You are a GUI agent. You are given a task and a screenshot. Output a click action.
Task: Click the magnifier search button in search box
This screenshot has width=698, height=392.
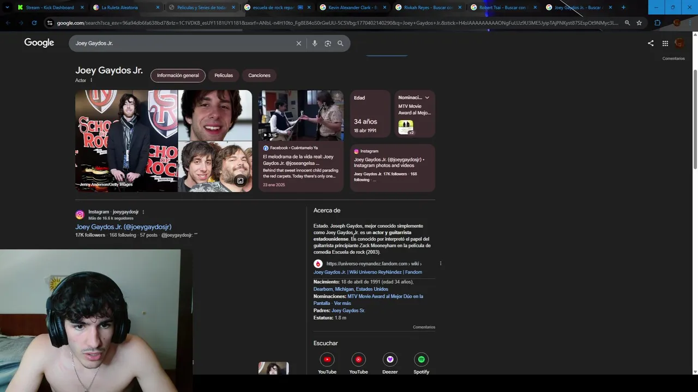(340, 44)
